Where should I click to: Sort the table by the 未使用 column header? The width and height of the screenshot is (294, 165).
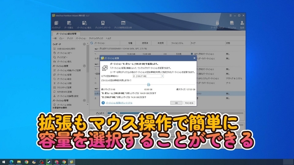[x=161, y=43]
